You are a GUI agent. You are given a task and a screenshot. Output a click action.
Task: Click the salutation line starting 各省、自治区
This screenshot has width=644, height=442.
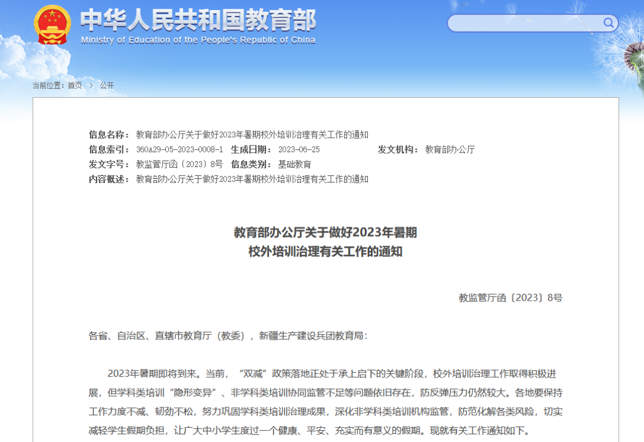coord(228,336)
